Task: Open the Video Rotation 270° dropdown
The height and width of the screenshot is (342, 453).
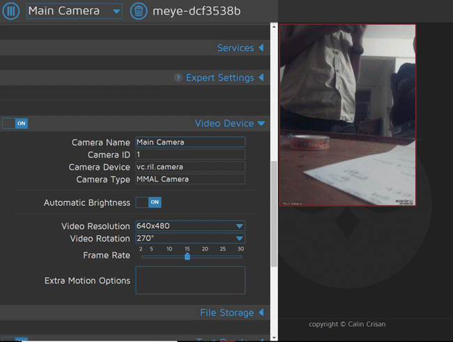Action: 190,239
